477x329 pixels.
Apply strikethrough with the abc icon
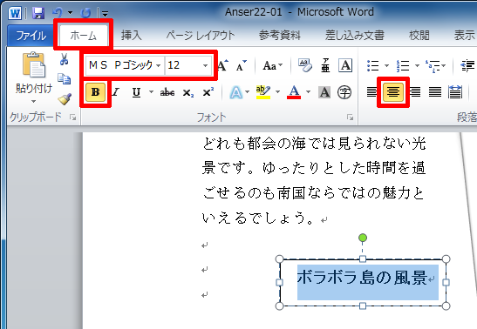tap(167, 92)
